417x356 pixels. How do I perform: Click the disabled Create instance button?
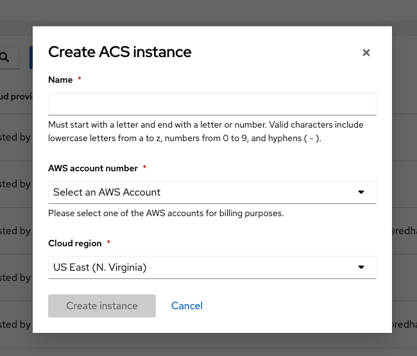pyautogui.click(x=102, y=306)
